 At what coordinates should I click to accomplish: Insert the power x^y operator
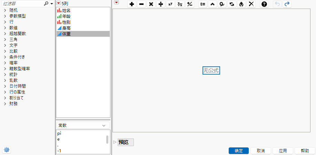point(170,4)
